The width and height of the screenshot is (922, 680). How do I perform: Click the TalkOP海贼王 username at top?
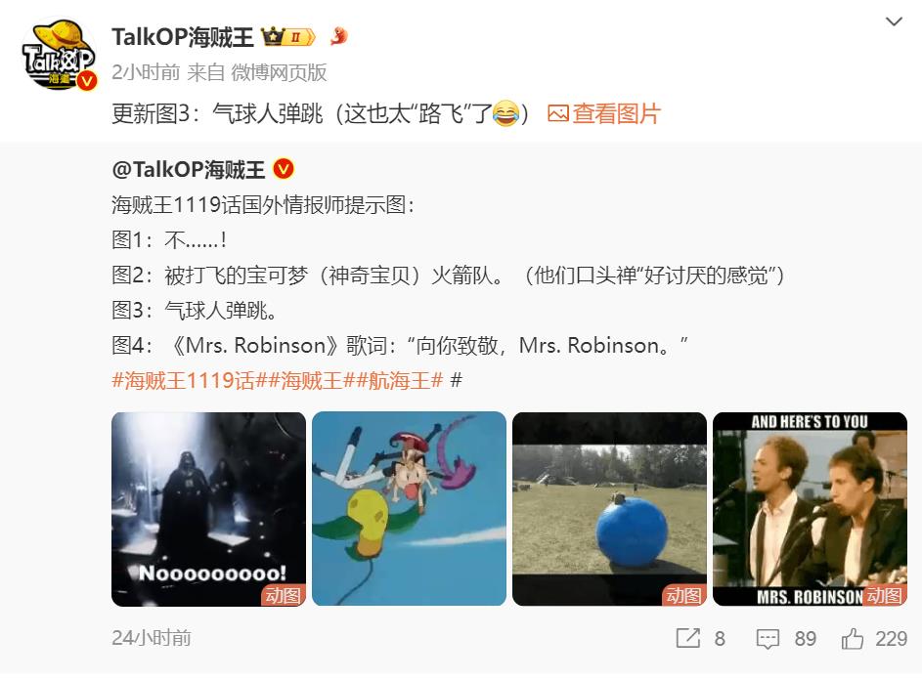182,37
